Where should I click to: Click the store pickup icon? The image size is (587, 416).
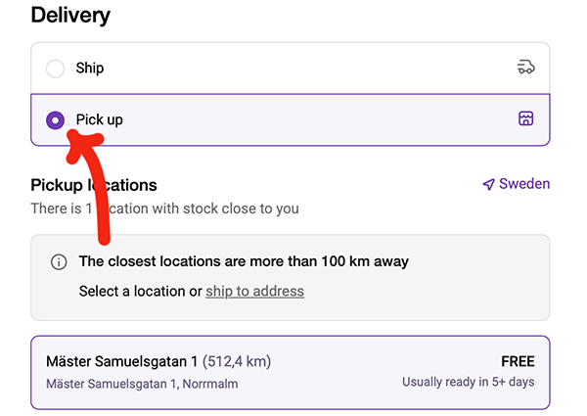pos(525,119)
